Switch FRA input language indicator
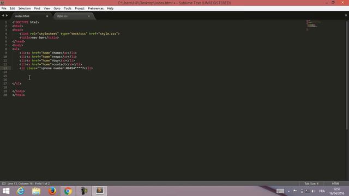The height and width of the screenshot is (196, 349). click(x=322, y=191)
